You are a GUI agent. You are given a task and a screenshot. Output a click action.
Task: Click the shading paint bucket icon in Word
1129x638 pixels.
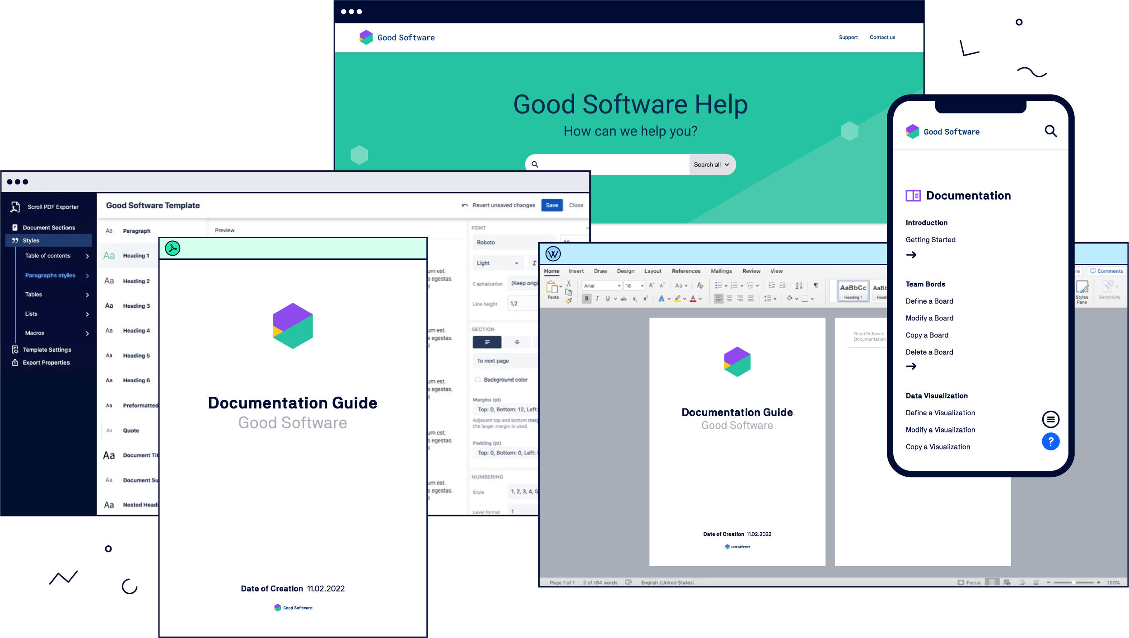pos(789,298)
